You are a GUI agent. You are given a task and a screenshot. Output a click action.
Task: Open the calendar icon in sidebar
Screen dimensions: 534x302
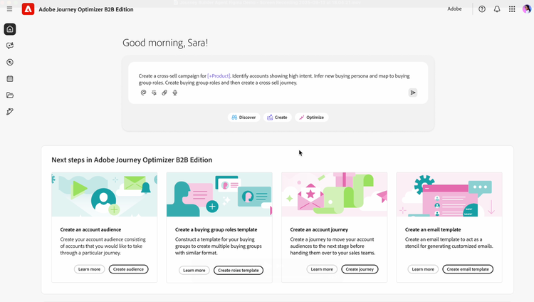coord(10,79)
